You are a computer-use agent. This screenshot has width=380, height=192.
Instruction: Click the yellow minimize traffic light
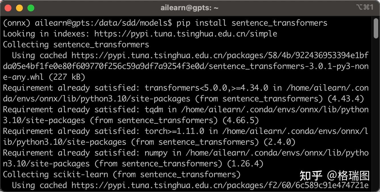(x=19, y=8)
